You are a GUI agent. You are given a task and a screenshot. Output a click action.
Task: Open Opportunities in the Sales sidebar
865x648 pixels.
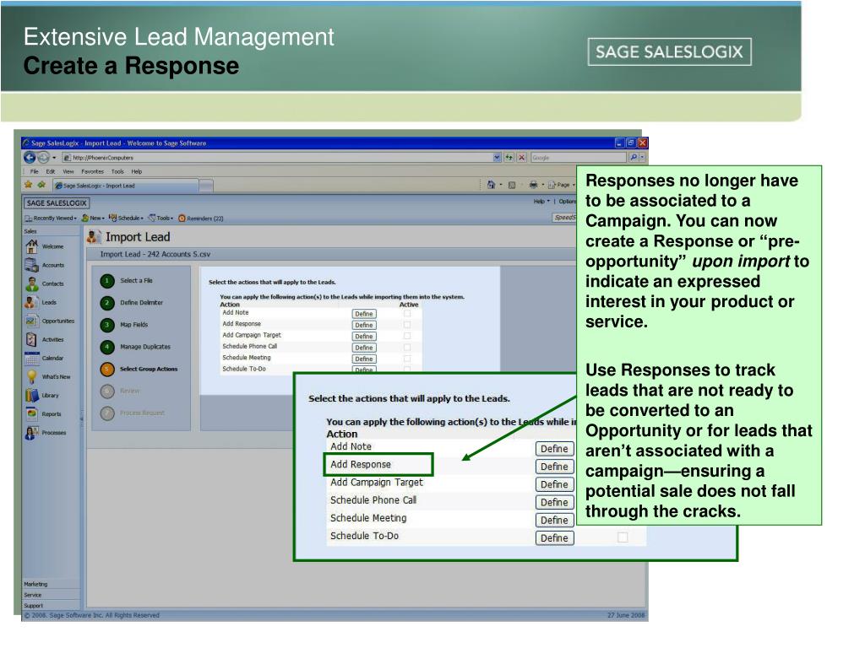click(50, 321)
